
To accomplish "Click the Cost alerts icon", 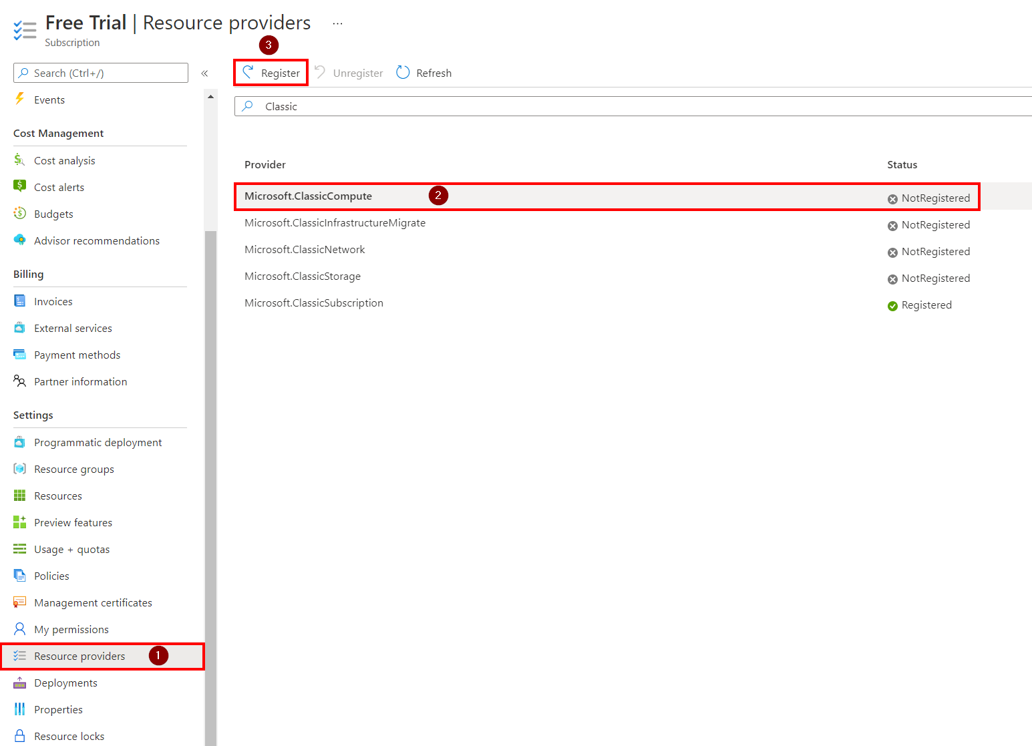I will coord(19,186).
